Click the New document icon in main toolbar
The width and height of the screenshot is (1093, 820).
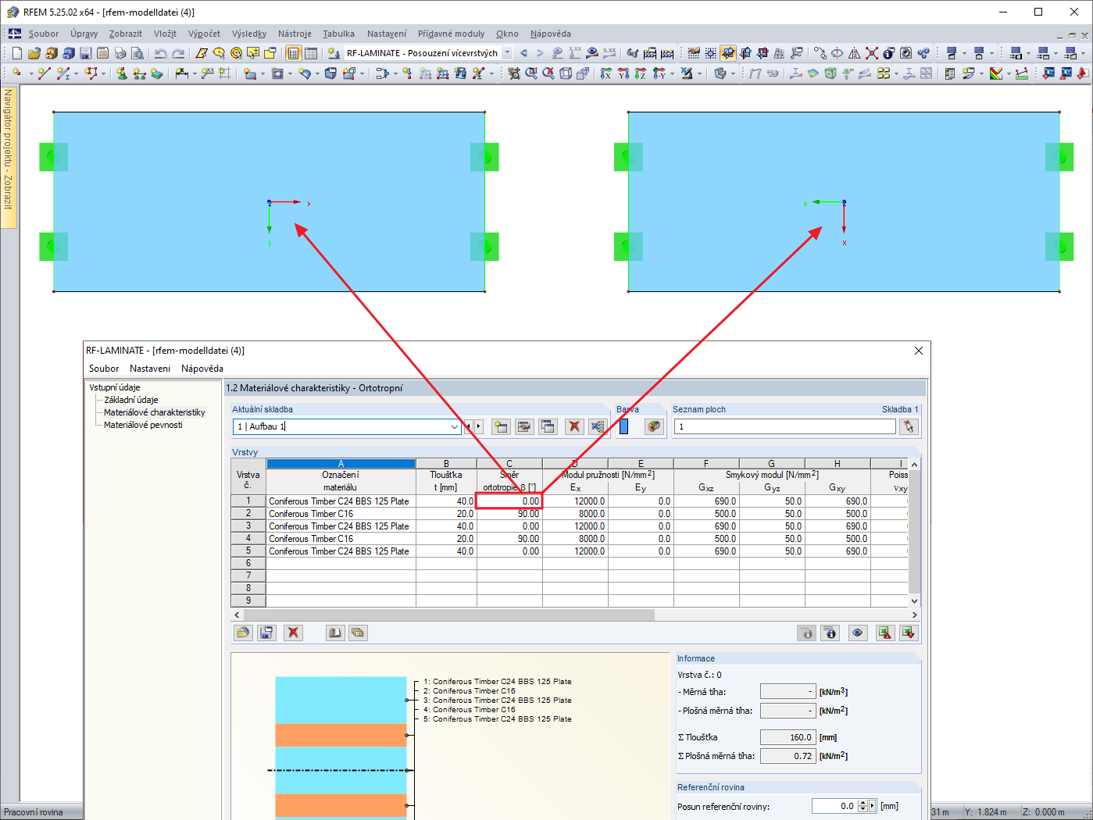tap(17, 53)
